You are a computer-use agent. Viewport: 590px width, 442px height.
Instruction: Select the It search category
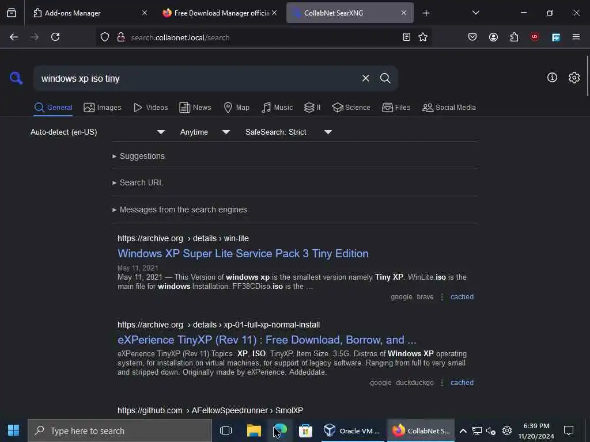pyautogui.click(x=312, y=108)
